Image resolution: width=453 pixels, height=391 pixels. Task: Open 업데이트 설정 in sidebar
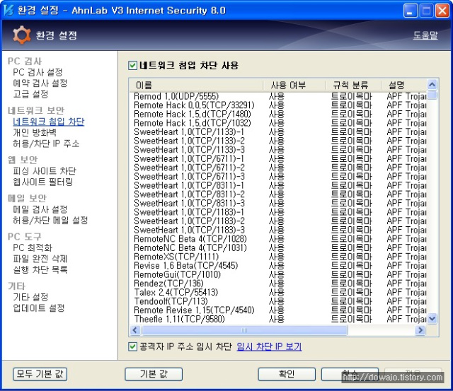pos(38,308)
